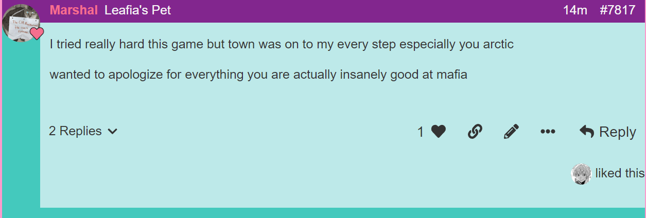Expand the 2 Replies chevron
Screen dimensions: 646x218
pyautogui.click(x=113, y=132)
